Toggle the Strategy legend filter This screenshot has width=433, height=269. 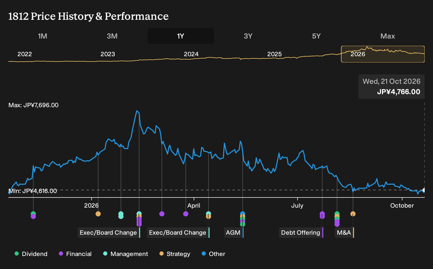(x=175, y=254)
